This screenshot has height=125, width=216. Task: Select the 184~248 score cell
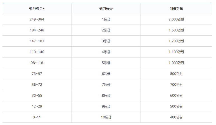click(37, 30)
